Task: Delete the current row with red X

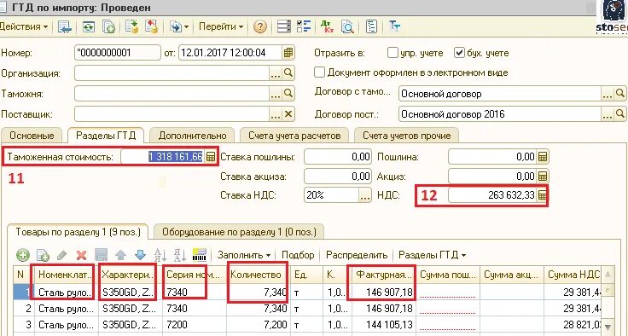Action: pyautogui.click(x=82, y=255)
